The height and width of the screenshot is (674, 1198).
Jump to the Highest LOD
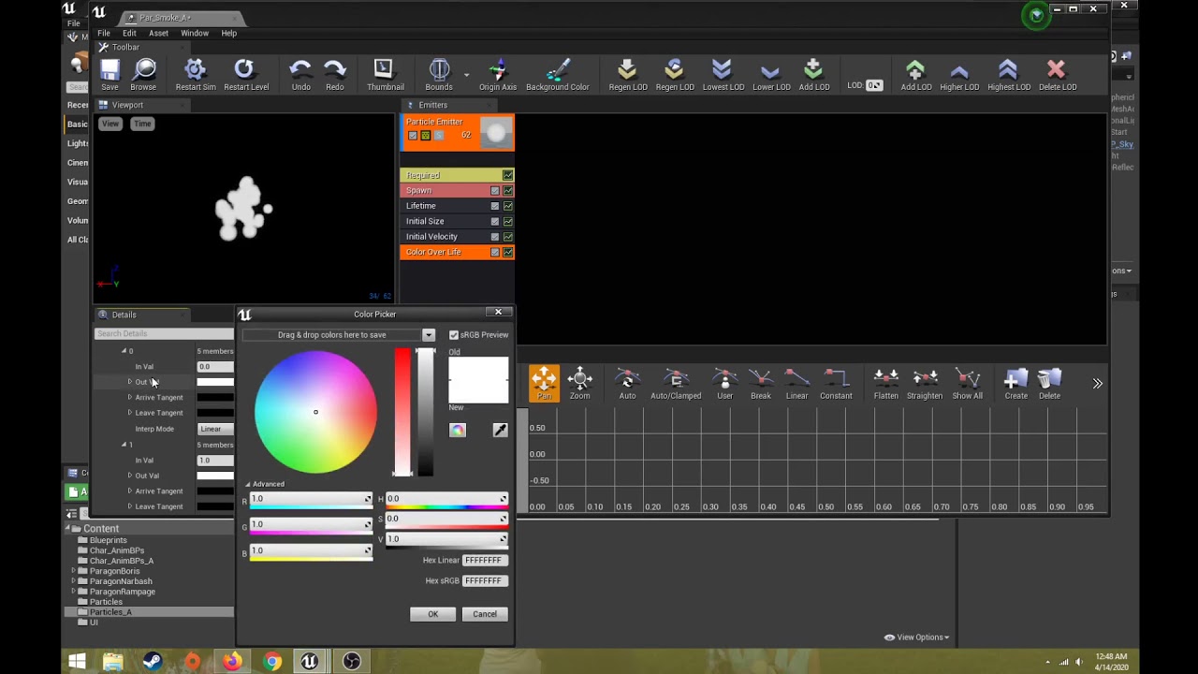(x=1008, y=74)
